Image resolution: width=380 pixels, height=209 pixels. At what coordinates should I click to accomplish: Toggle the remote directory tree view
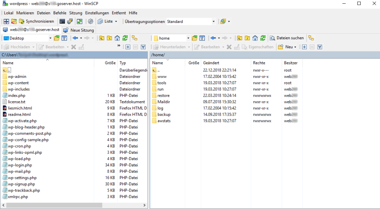tap(311, 38)
